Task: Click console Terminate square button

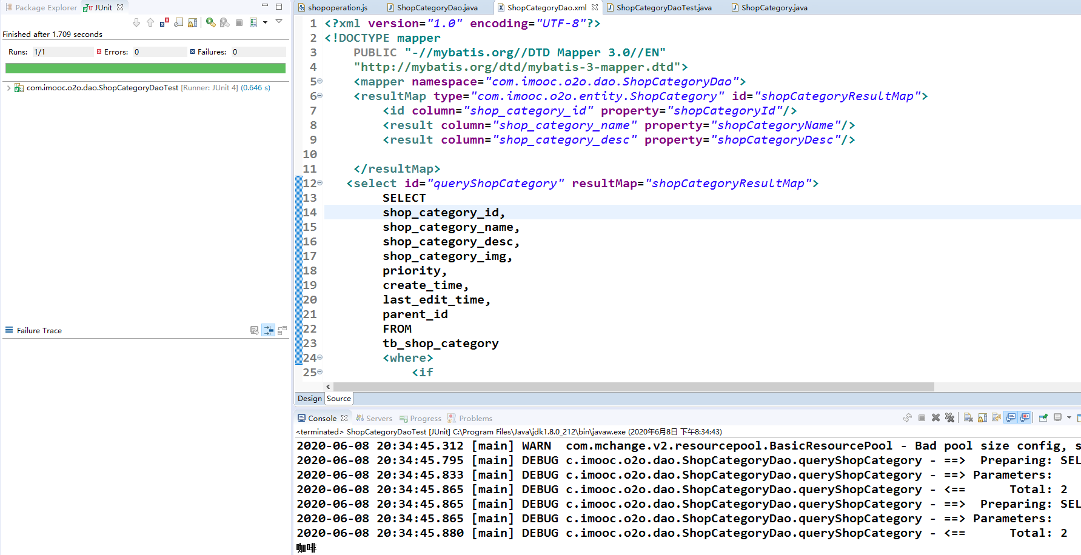Action: click(922, 417)
